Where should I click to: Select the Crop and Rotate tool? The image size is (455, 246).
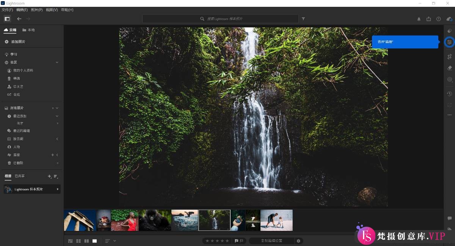(449, 56)
